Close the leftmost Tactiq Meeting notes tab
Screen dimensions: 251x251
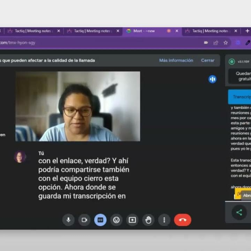[59, 31]
